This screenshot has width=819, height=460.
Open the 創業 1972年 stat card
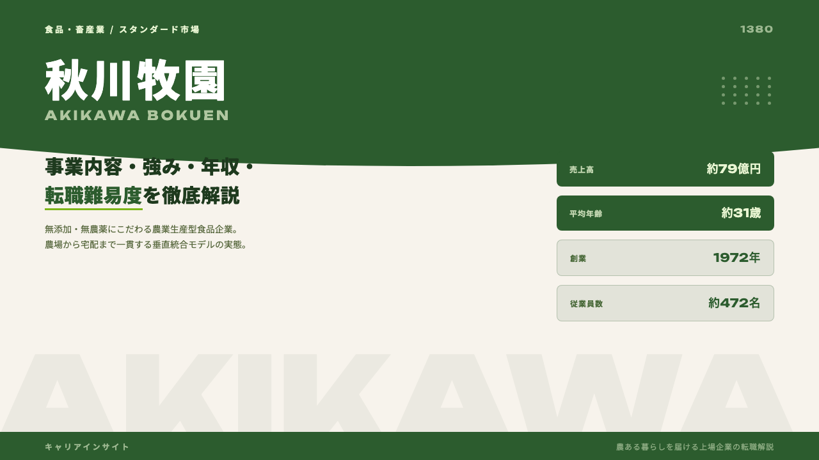pos(665,257)
